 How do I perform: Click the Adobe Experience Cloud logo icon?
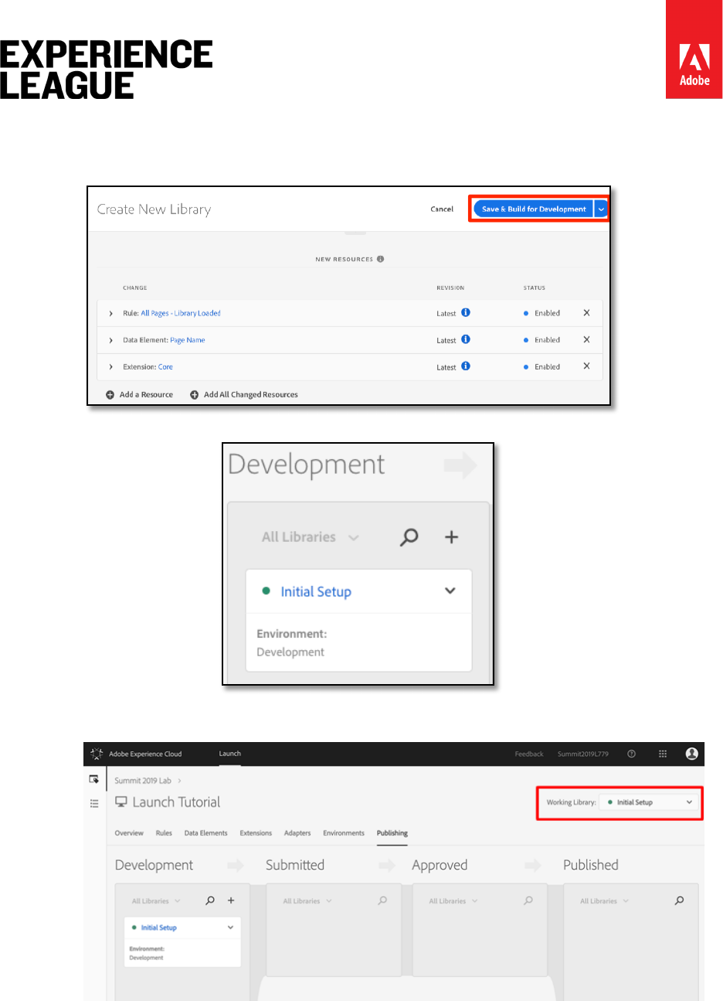pos(97,754)
